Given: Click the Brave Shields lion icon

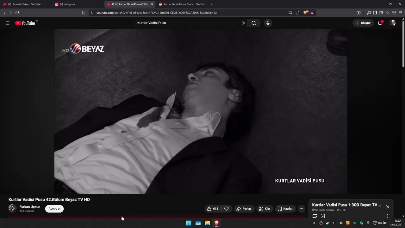Looking at the screenshot, I should pyautogui.click(x=305, y=13).
